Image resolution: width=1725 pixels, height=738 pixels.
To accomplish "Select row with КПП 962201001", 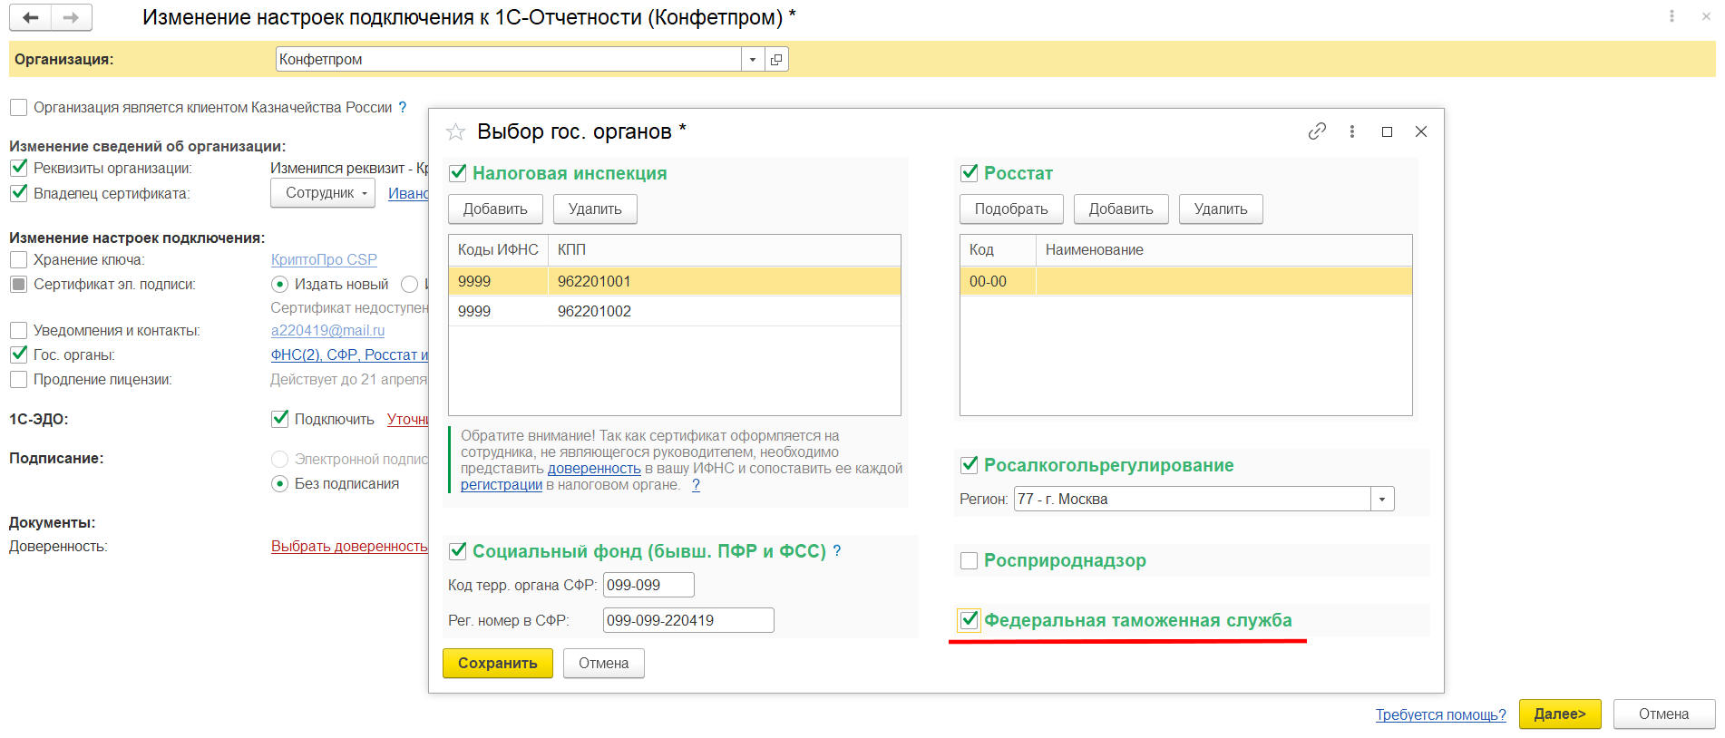I will pos(674,281).
